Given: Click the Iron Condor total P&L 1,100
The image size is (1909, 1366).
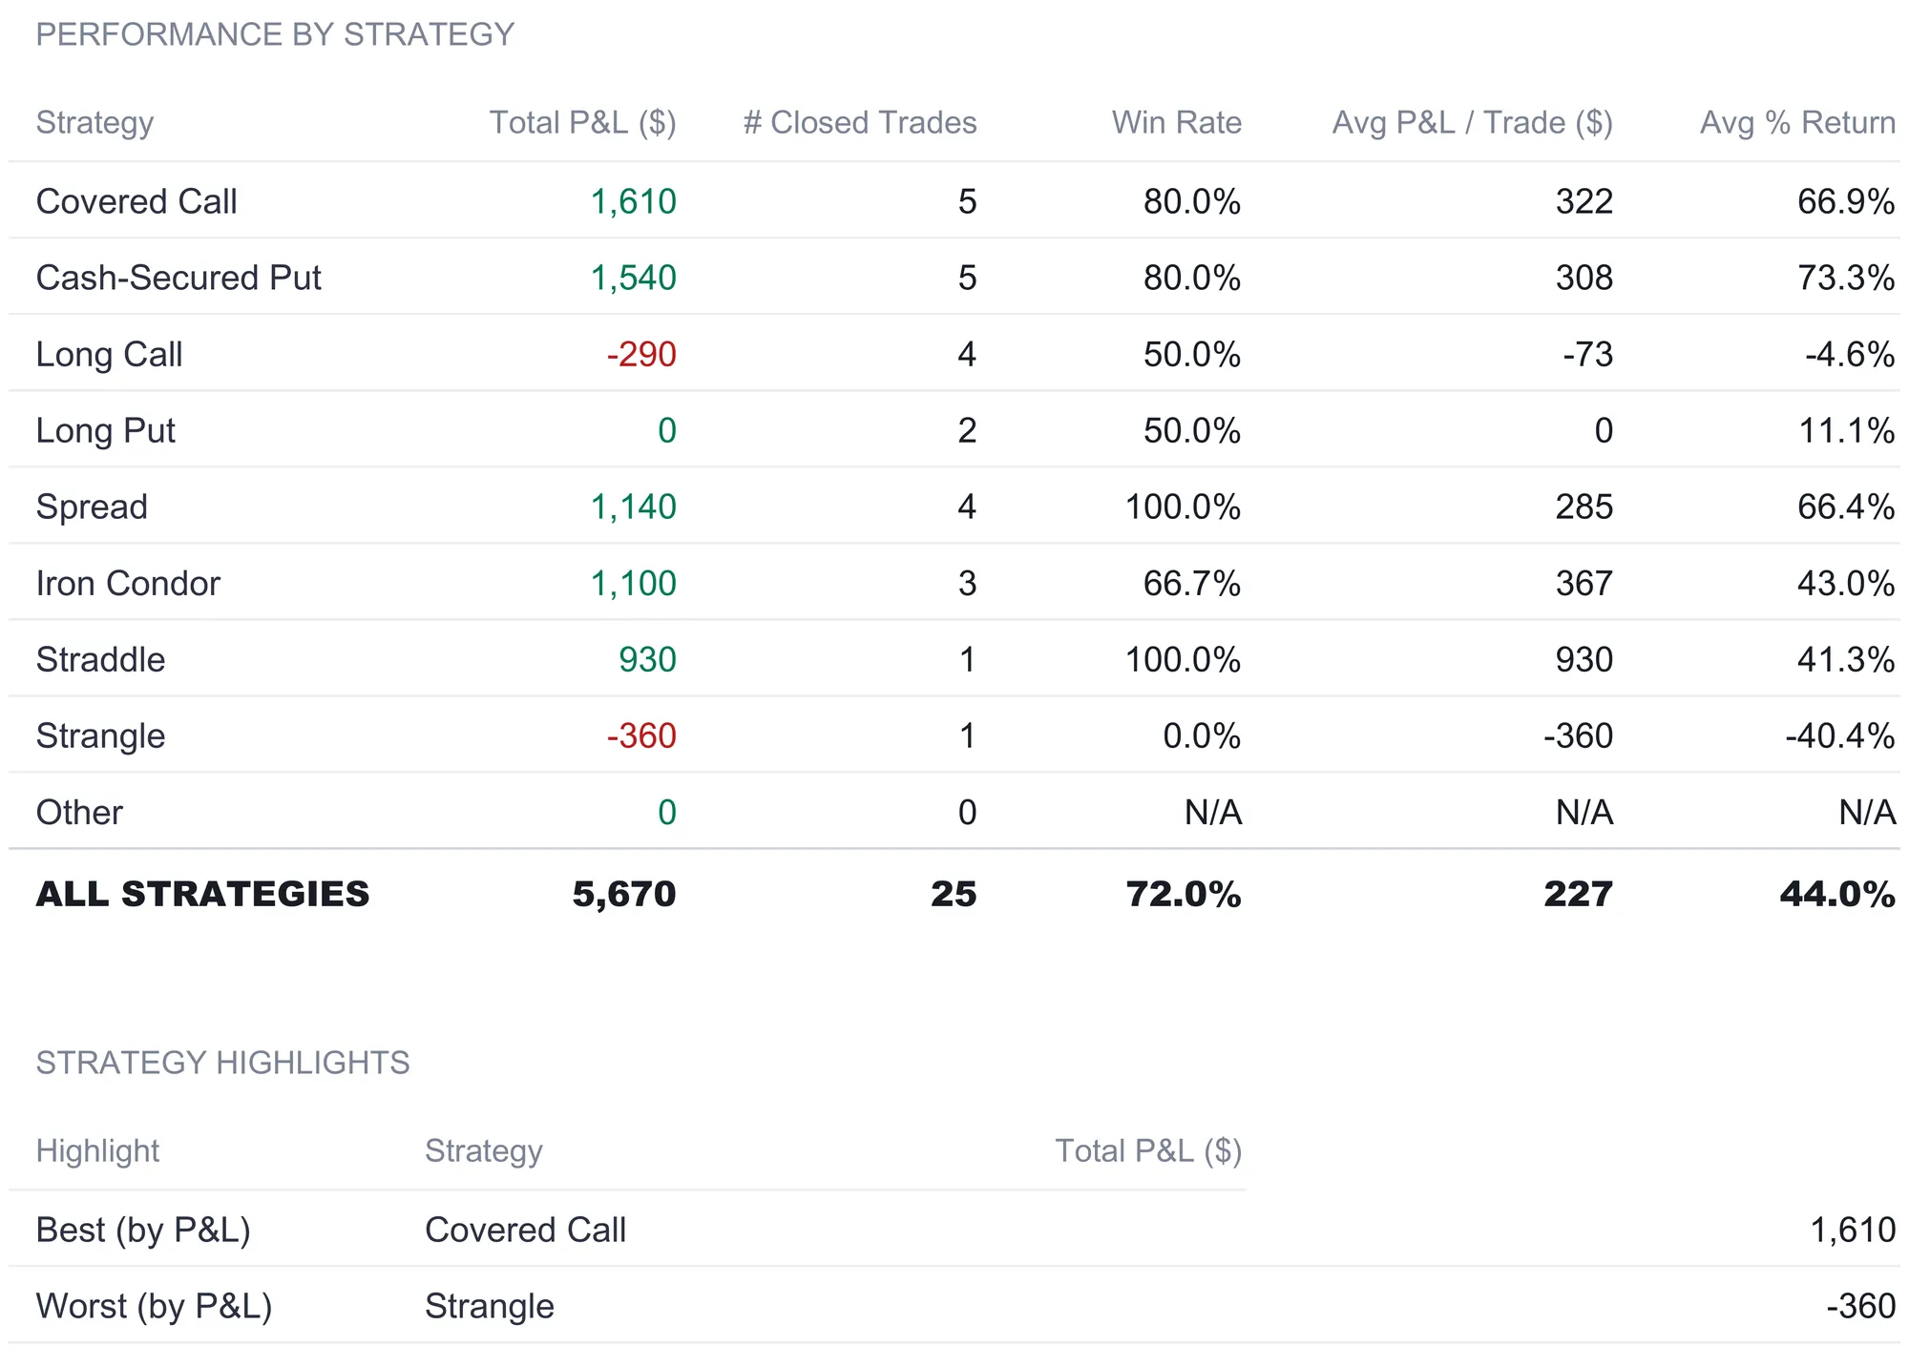Looking at the screenshot, I should tap(633, 584).
